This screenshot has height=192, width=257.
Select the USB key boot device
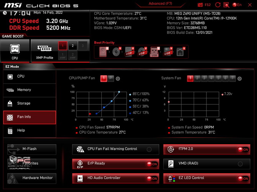pyautogui.click(x=155, y=52)
